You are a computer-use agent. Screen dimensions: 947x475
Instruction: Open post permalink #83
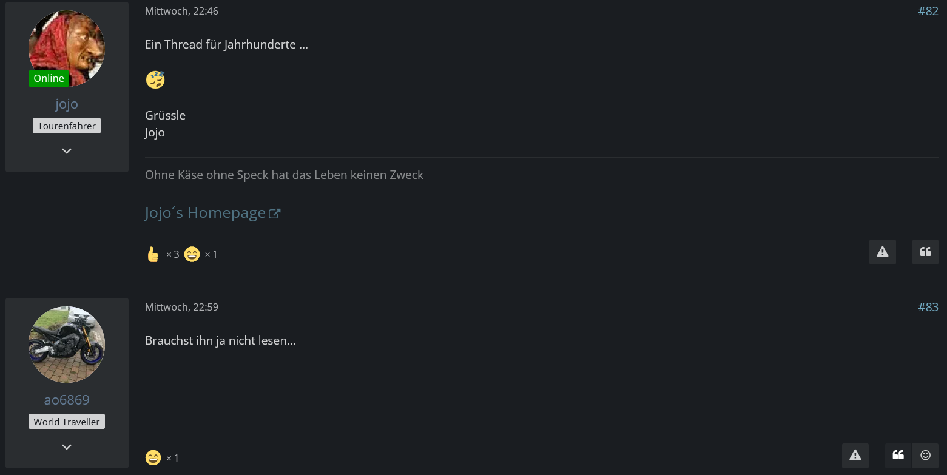[928, 307]
